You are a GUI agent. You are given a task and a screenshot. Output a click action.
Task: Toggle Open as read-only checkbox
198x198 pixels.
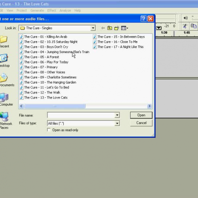click(49, 130)
